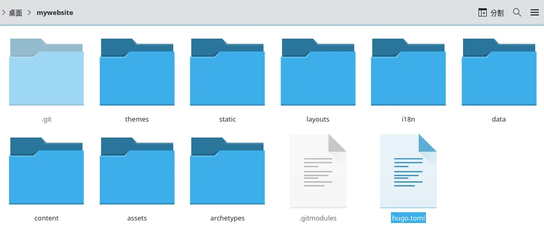Click the .gitmodules filename label
Screen dimensions: 544x239
pos(318,218)
